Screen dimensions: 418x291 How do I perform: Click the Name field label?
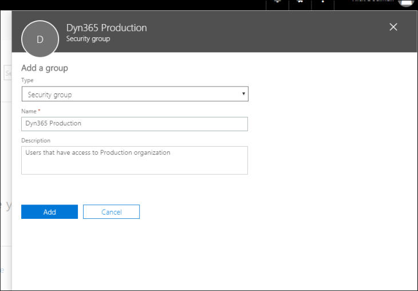pos(30,111)
